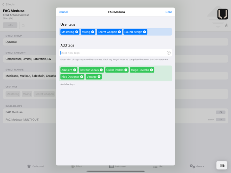Tap Secret weapon tag in background User Tags
Viewport: 231px width, 173px height.
point(44,94)
